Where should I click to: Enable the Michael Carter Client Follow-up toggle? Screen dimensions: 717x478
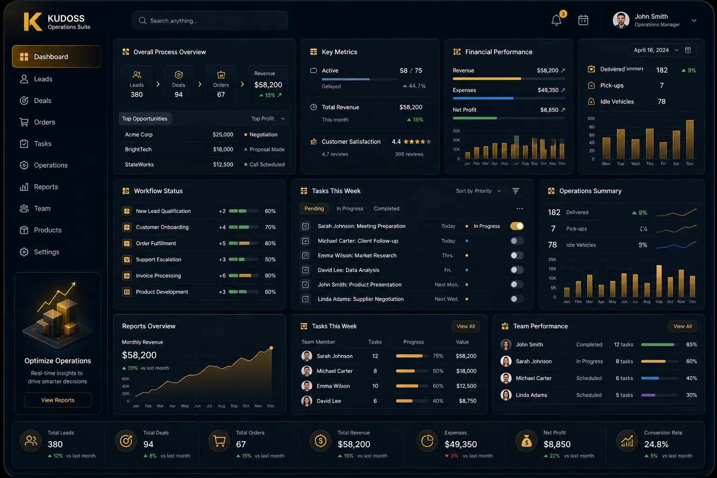point(517,241)
